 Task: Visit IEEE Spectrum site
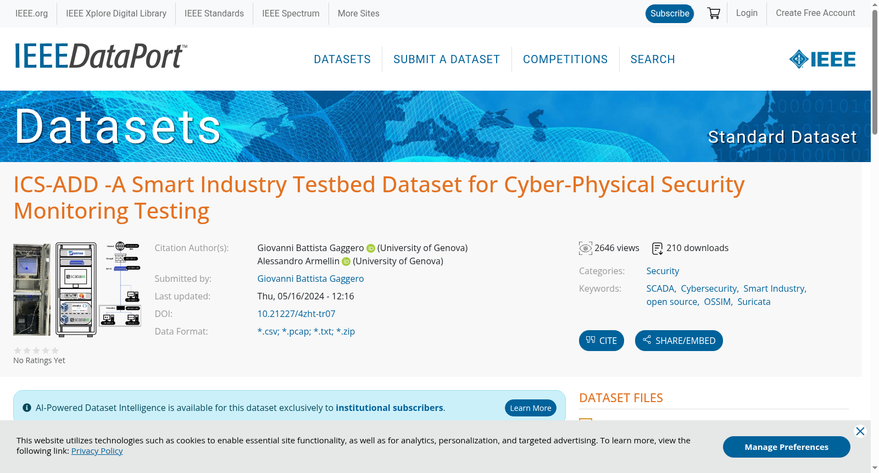[x=291, y=13]
